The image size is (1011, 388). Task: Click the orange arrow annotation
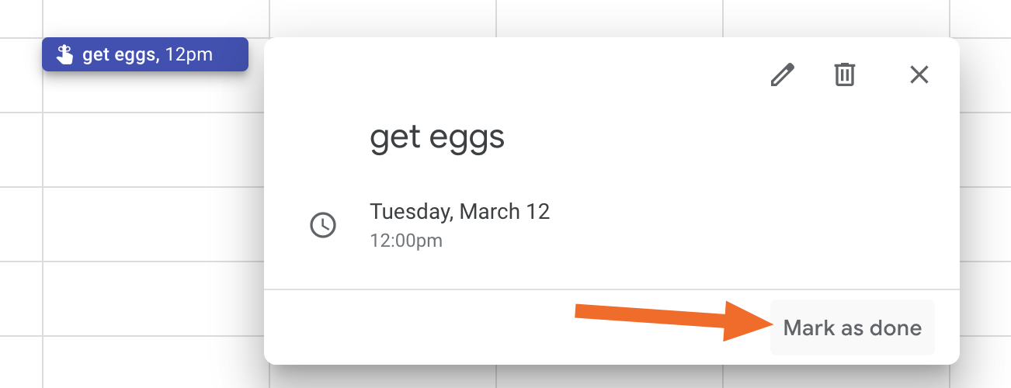(672, 319)
